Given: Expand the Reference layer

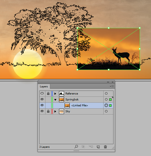Looking at the screenshot, I should pos(55,94).
